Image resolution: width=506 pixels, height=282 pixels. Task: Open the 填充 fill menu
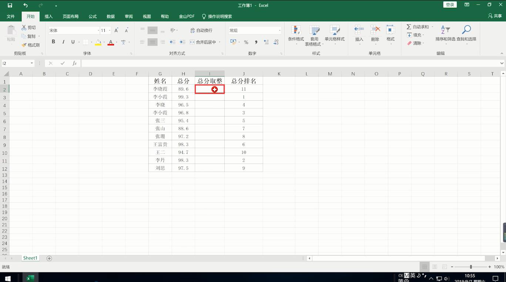coord(415,35)
